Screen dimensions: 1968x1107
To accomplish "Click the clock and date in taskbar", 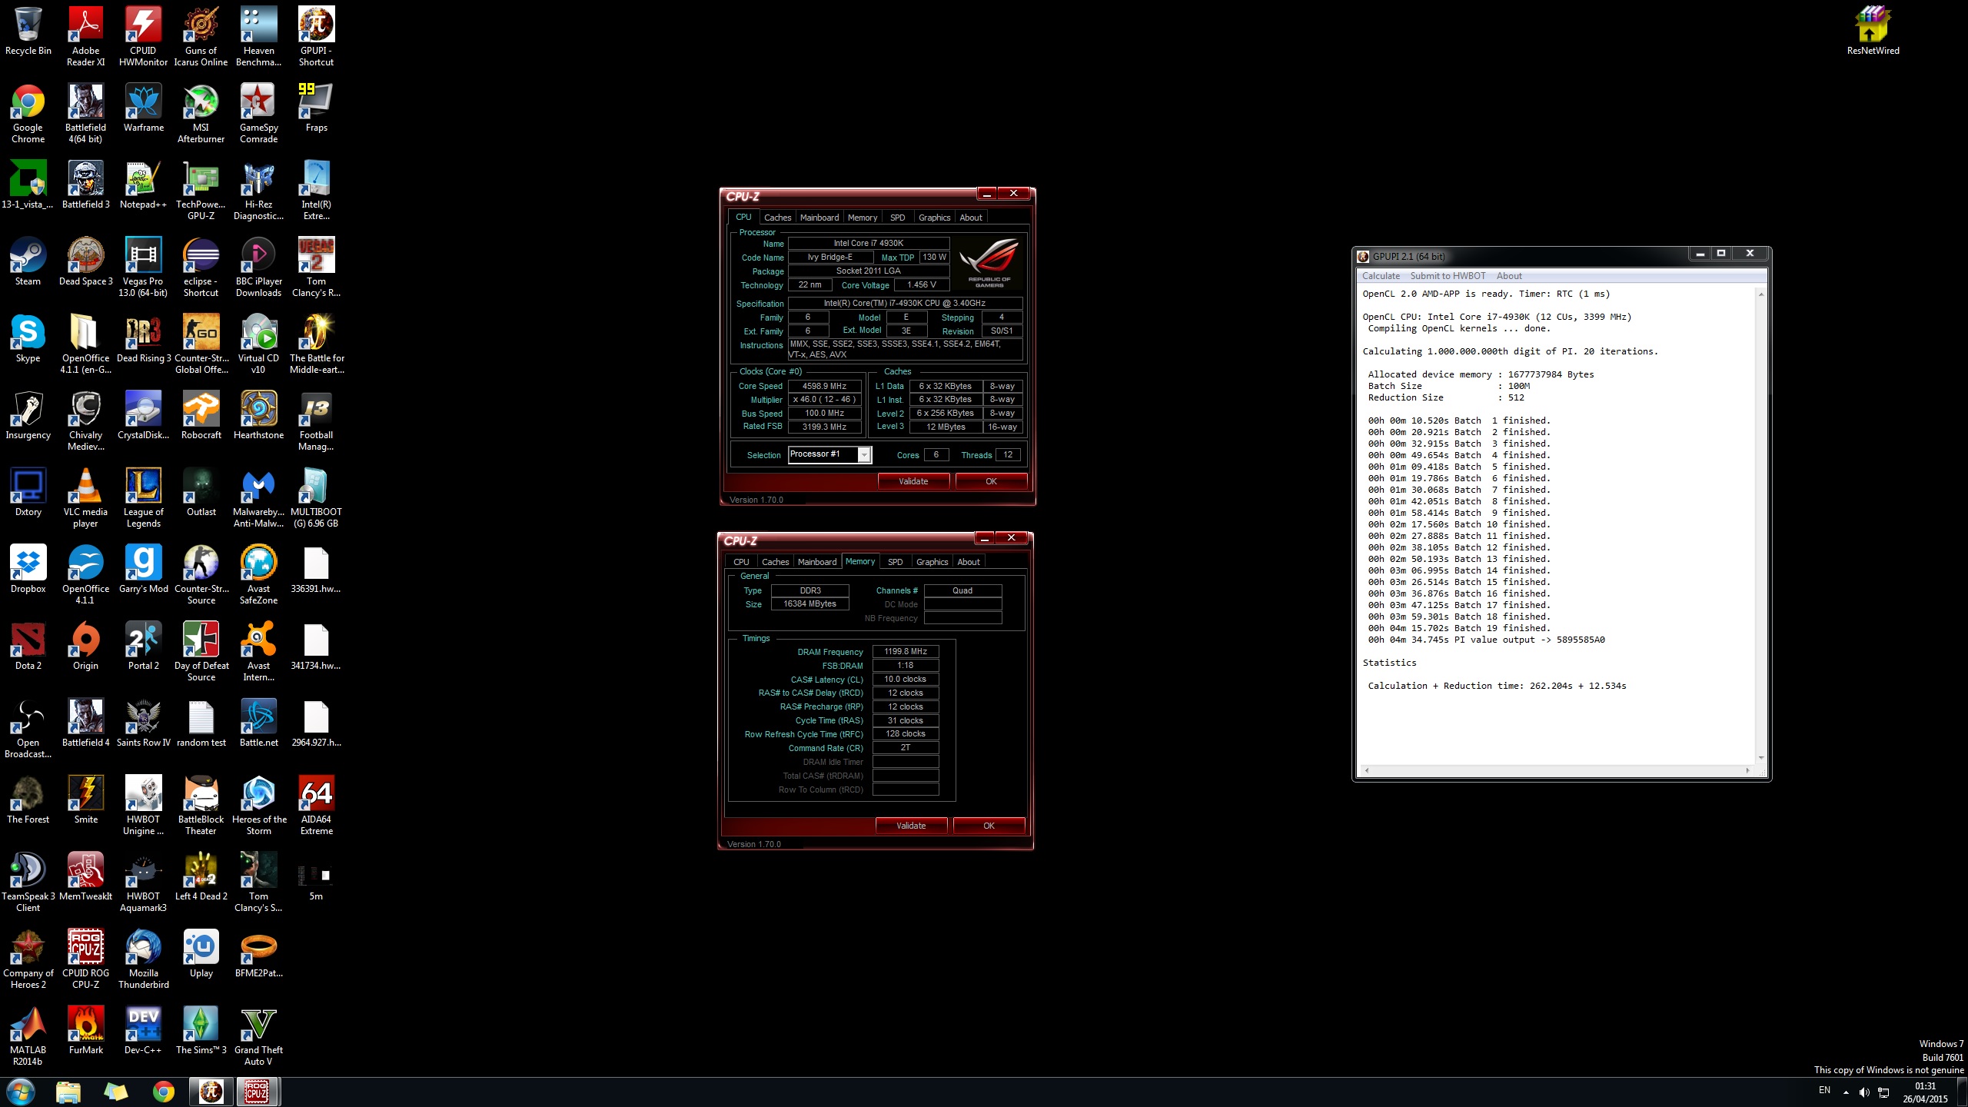I will (x=1925, y=1092).
